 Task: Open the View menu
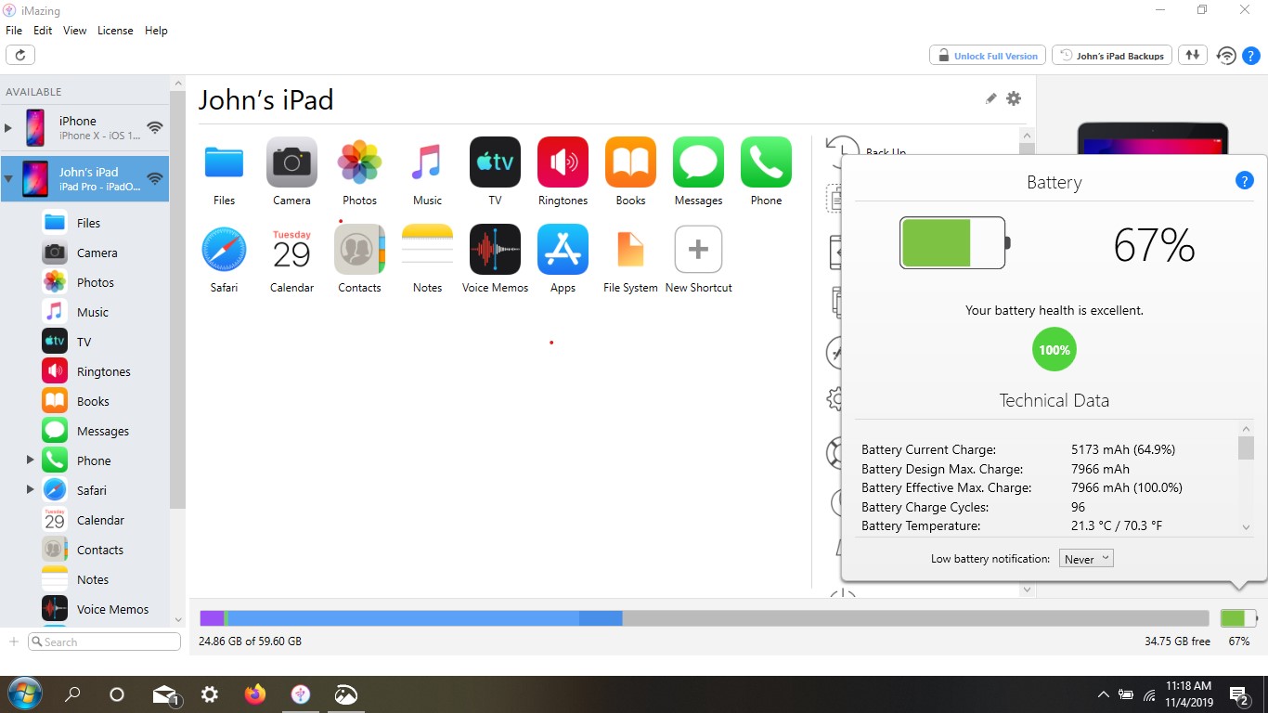coord(74,31)
